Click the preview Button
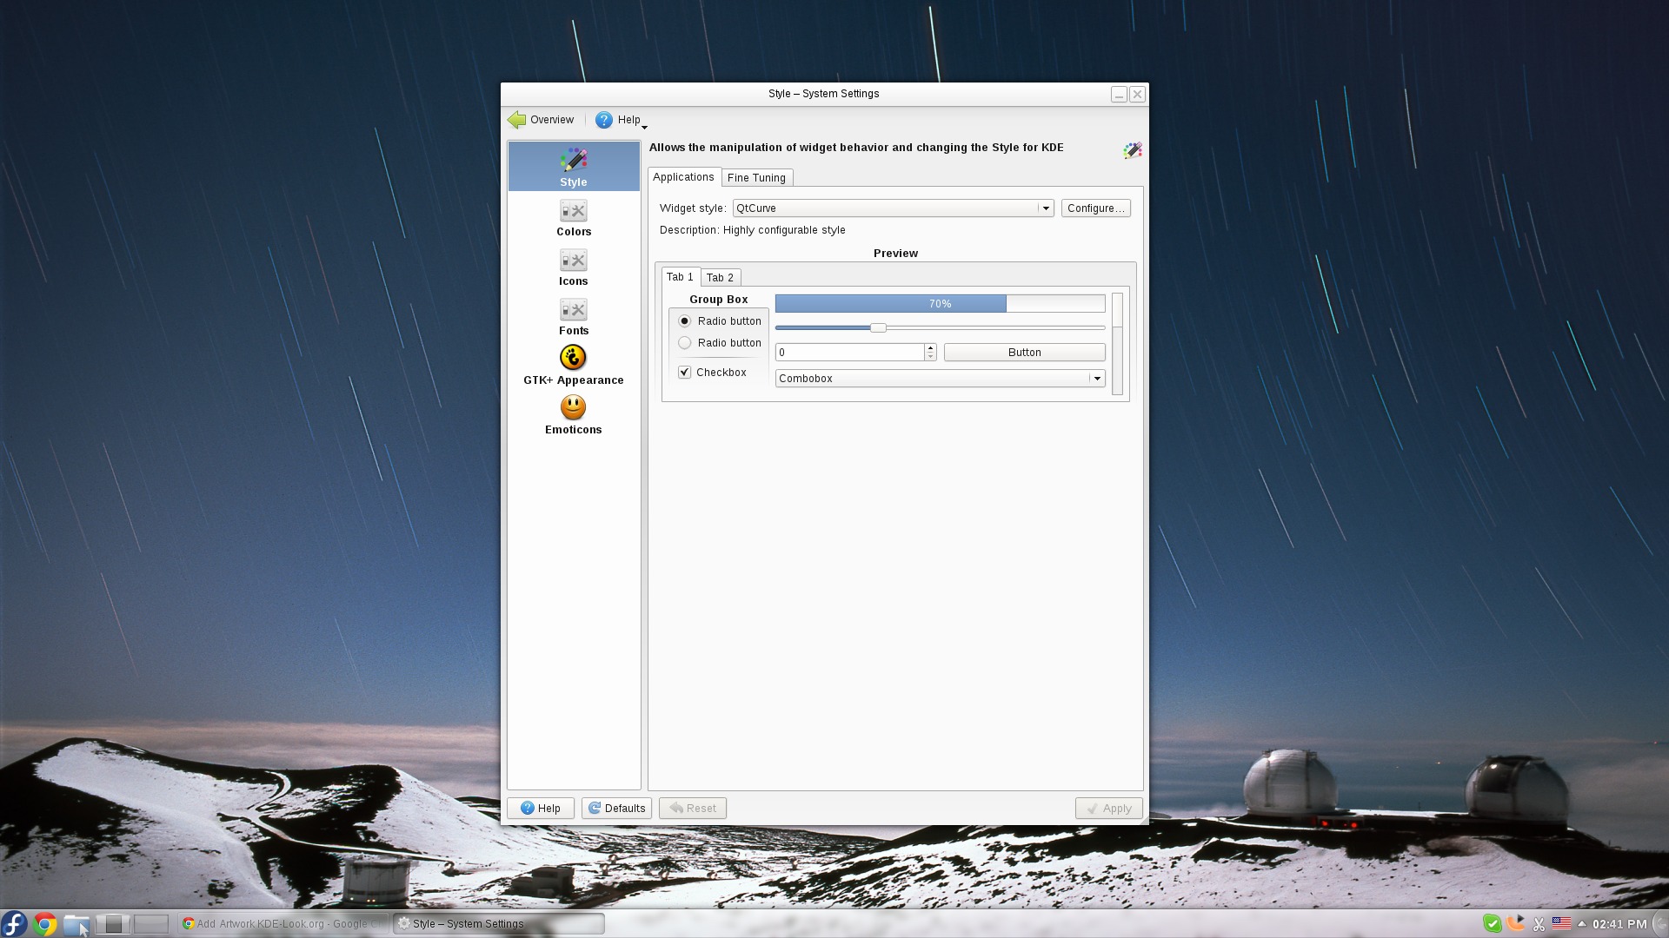This screenshot has height=938, width=1669. (x=1024, y=352)
